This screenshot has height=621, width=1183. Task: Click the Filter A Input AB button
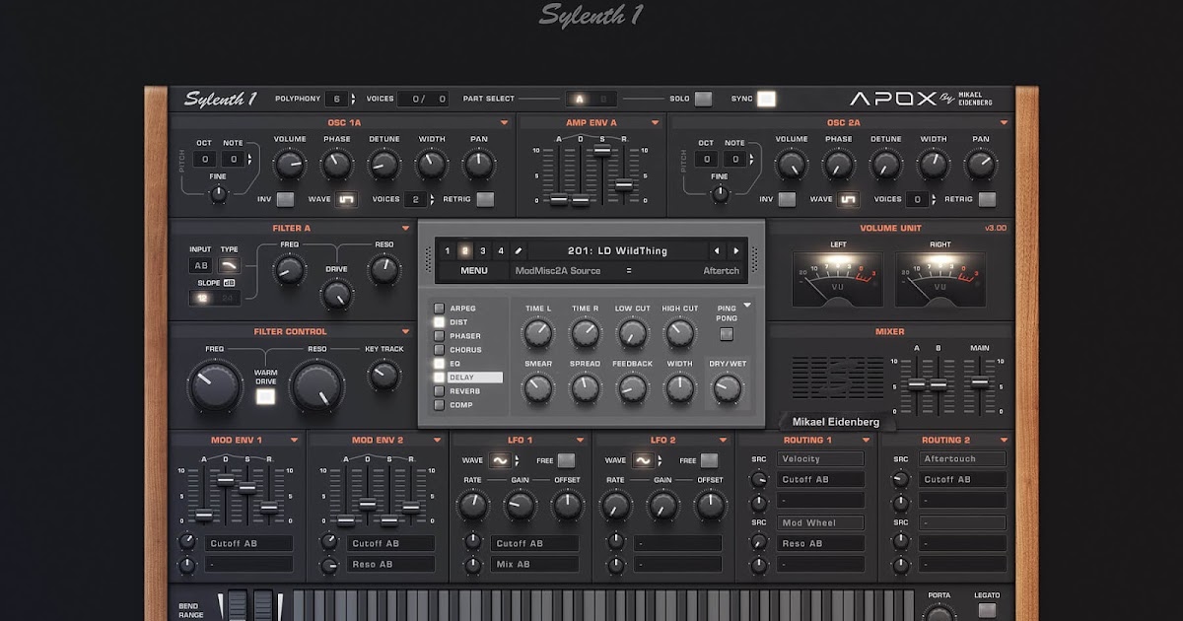click(201, 265)
